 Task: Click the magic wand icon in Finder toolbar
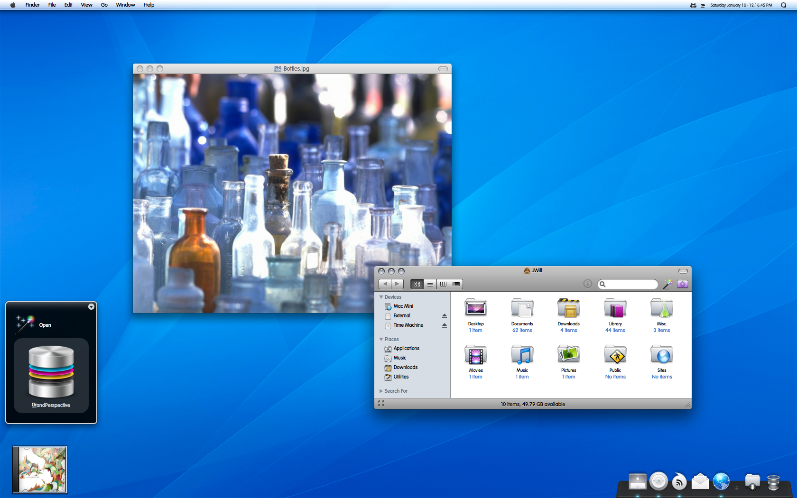(667, 284)
